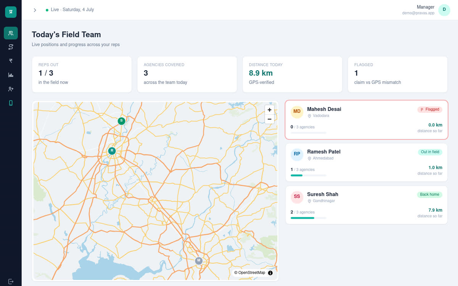
Task: Click the Pravas app logo
Action: point(11,12)
